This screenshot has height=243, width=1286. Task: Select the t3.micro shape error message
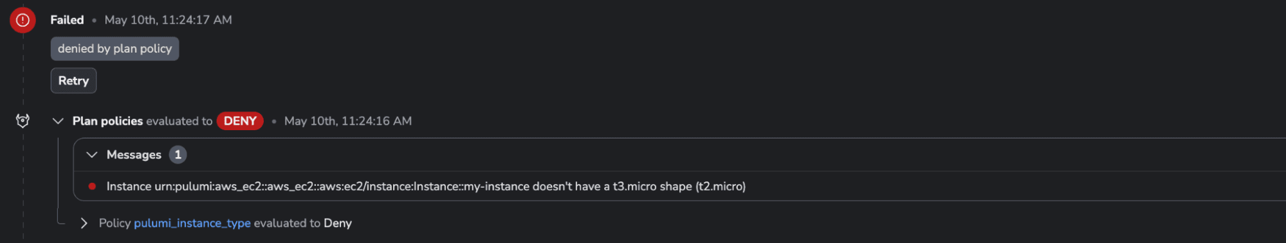pos(426,187)
